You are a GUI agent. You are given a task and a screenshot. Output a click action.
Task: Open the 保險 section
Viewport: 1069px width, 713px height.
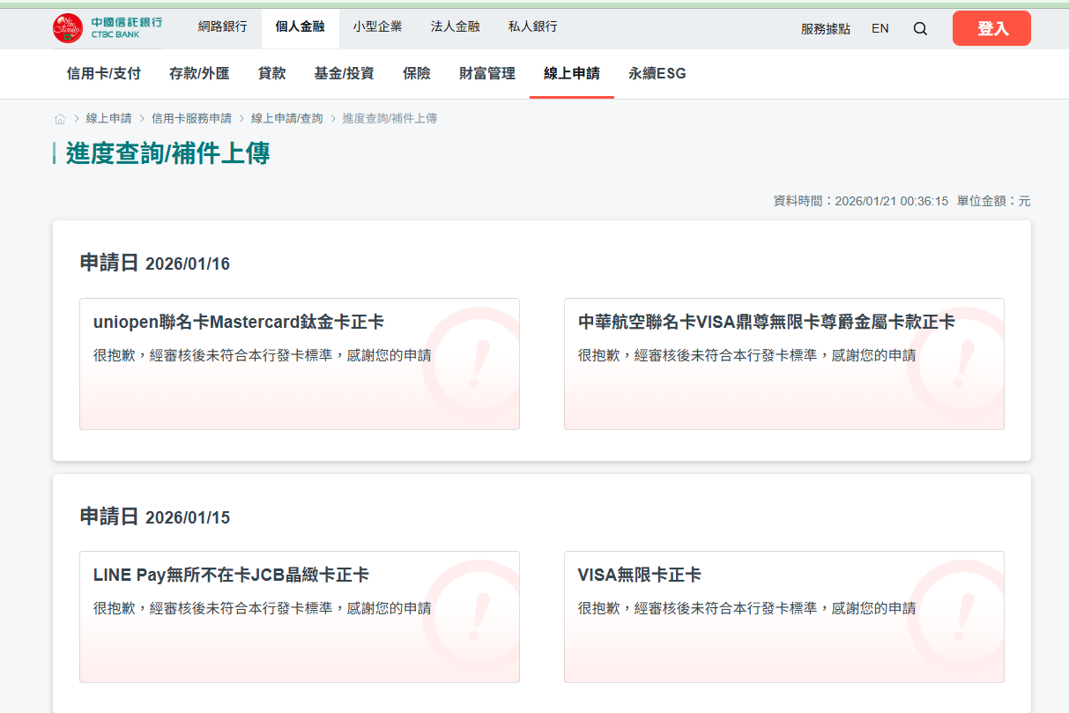pos(417,73)
